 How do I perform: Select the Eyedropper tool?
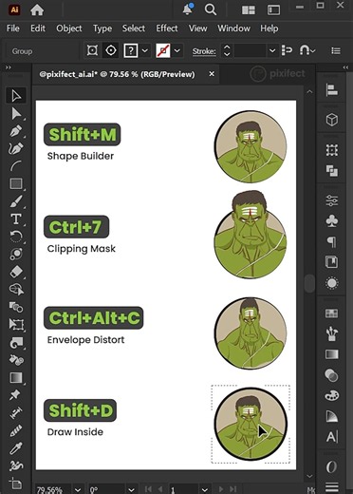pyautogui.click(x=16, y=448)
